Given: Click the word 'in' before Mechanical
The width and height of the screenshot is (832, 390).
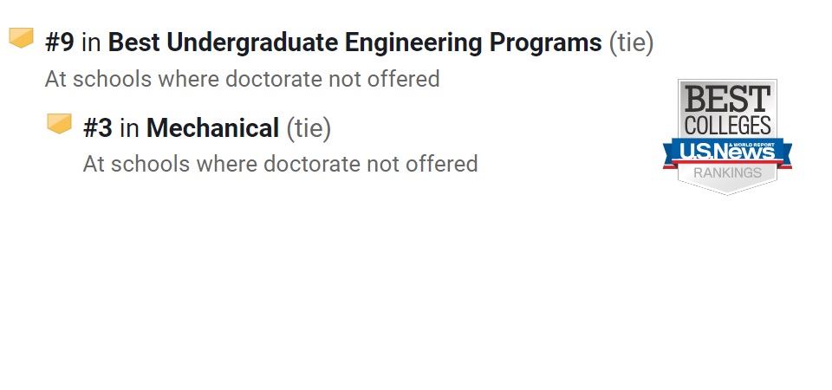Looking at the screenshot, I should click(x=129, y=128).
